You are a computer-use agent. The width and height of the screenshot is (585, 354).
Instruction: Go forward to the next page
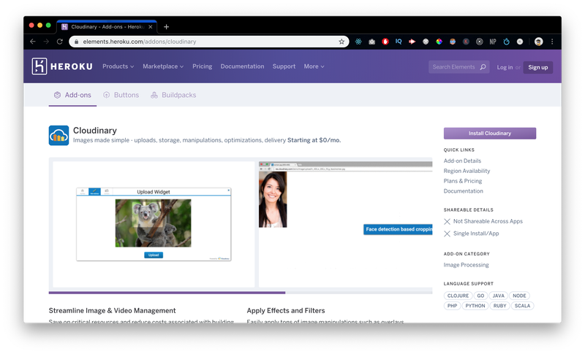click(x=46, y=42)
